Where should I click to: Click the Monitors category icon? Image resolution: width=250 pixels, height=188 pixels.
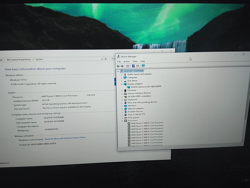(x=125, y=106)
